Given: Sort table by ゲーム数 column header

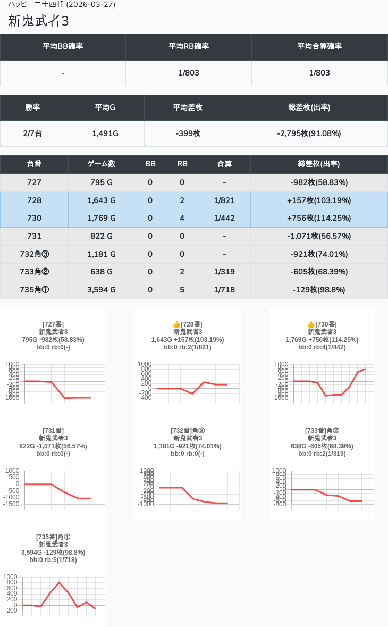Looking at the screenshot, I should (x=101, y=164).
